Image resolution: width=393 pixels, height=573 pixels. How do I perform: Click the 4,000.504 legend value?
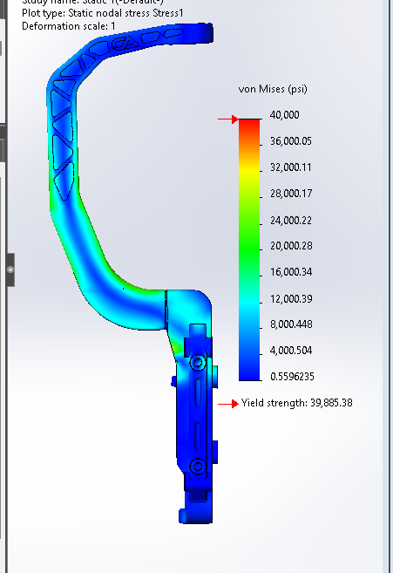click(291, 351)
